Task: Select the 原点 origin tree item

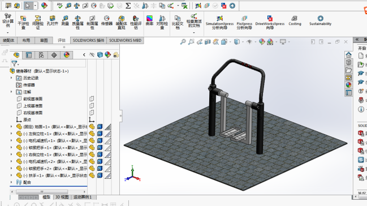Action: click(27, 120)
